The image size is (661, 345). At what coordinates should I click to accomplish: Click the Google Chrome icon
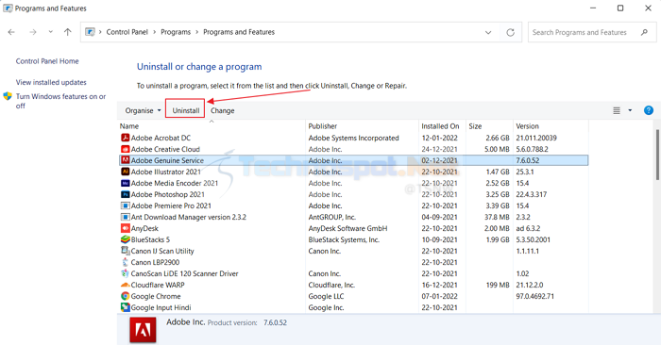click(125, 296)
